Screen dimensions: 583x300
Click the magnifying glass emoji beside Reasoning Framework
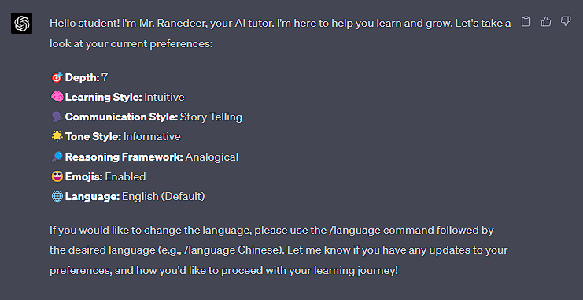(x=57, y=157)
